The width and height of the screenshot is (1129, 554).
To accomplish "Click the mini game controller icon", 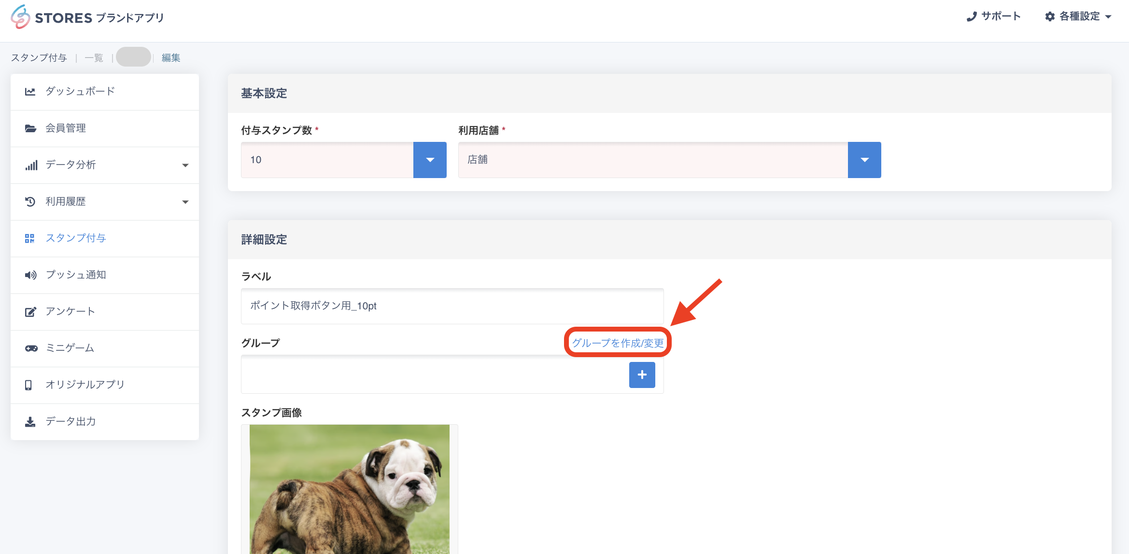I will pos(31,348).
